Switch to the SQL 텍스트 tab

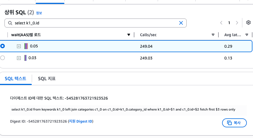point(15,79)
